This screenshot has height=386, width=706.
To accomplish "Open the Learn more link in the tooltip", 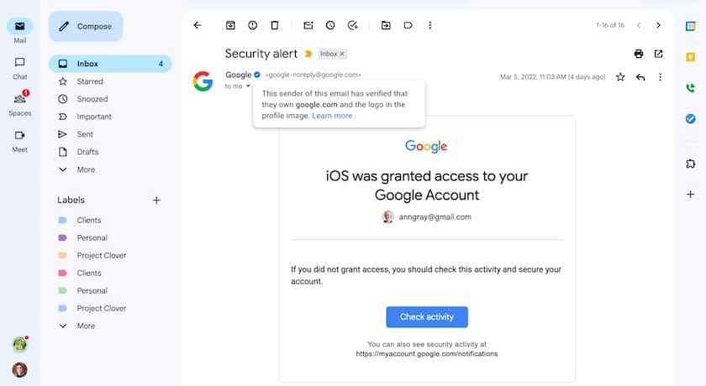I will (332, 116).
